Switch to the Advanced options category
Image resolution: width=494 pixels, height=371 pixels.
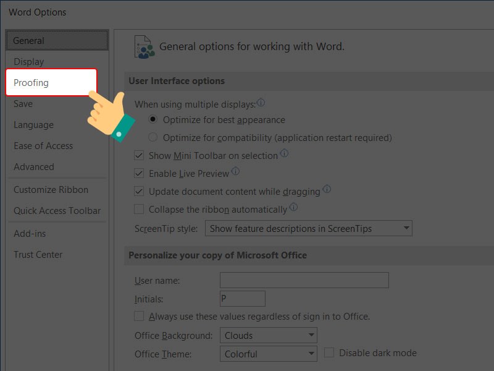[34, 167]
